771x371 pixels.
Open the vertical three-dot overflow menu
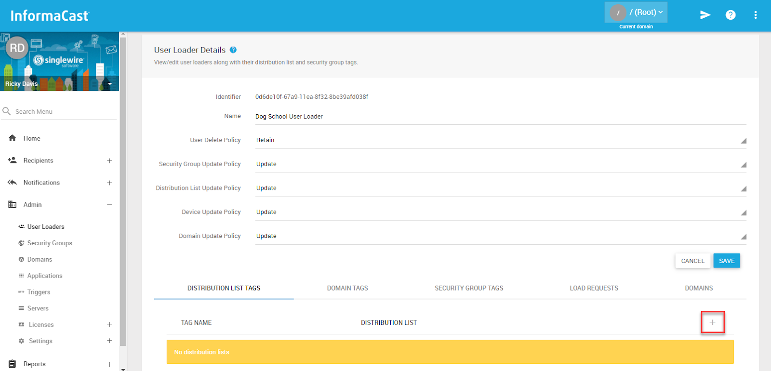click(755, 15)
